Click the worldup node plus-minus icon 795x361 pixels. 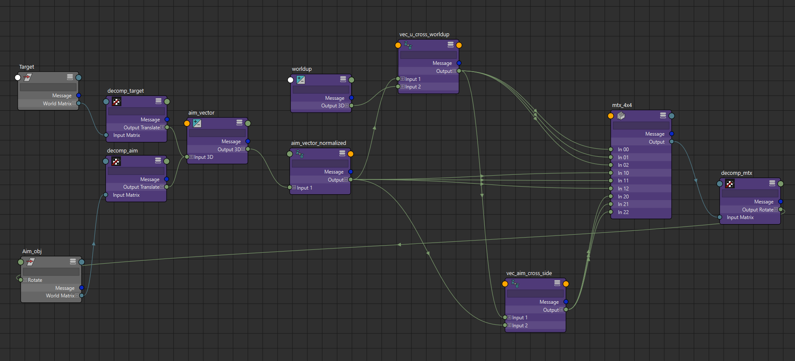(301, 80)
